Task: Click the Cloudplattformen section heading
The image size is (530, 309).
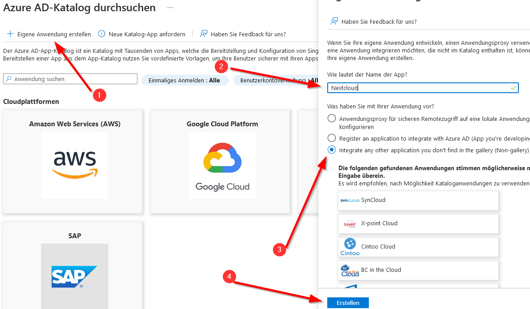Action: [x=31, y=102]
